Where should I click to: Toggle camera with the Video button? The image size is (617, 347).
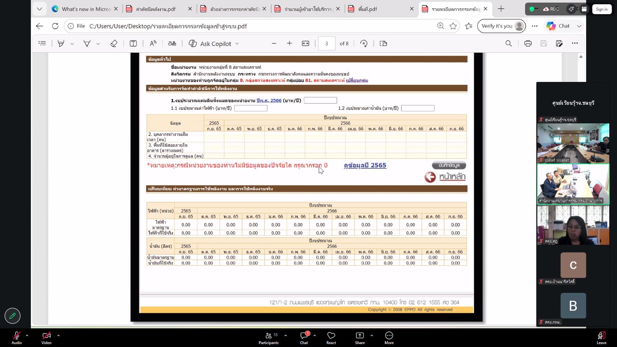click(46, 338)
